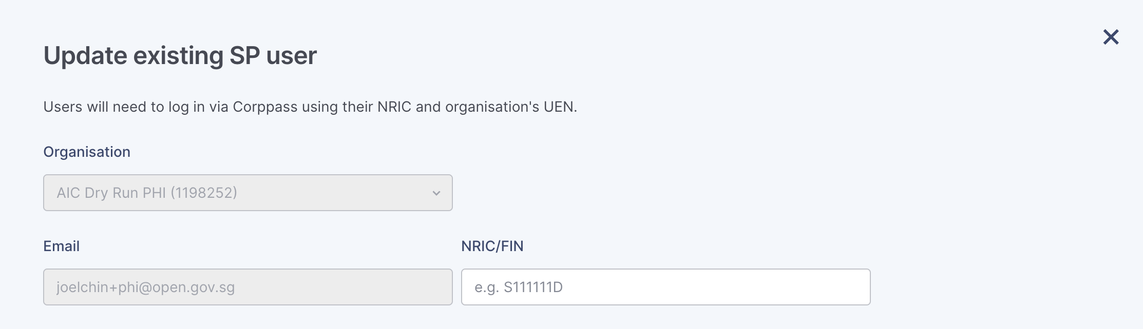
Task: Click the word 'UEN' in the description
Action: (x=560, y=107)
